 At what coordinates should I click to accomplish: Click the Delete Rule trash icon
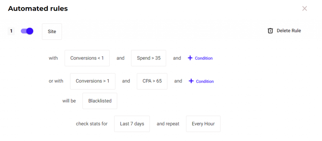270,31
